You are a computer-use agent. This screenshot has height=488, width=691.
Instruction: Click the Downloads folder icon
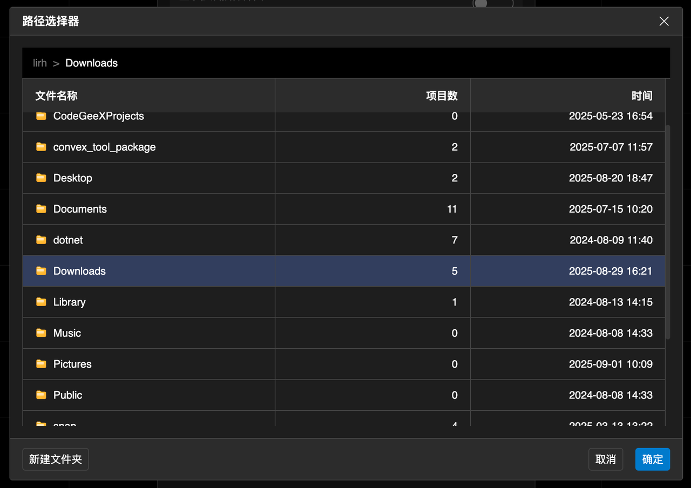tap(41, 271)
